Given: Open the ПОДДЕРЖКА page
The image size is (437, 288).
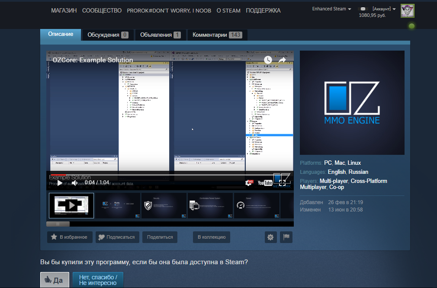Looking at the screenshot, I should [263, 10].
